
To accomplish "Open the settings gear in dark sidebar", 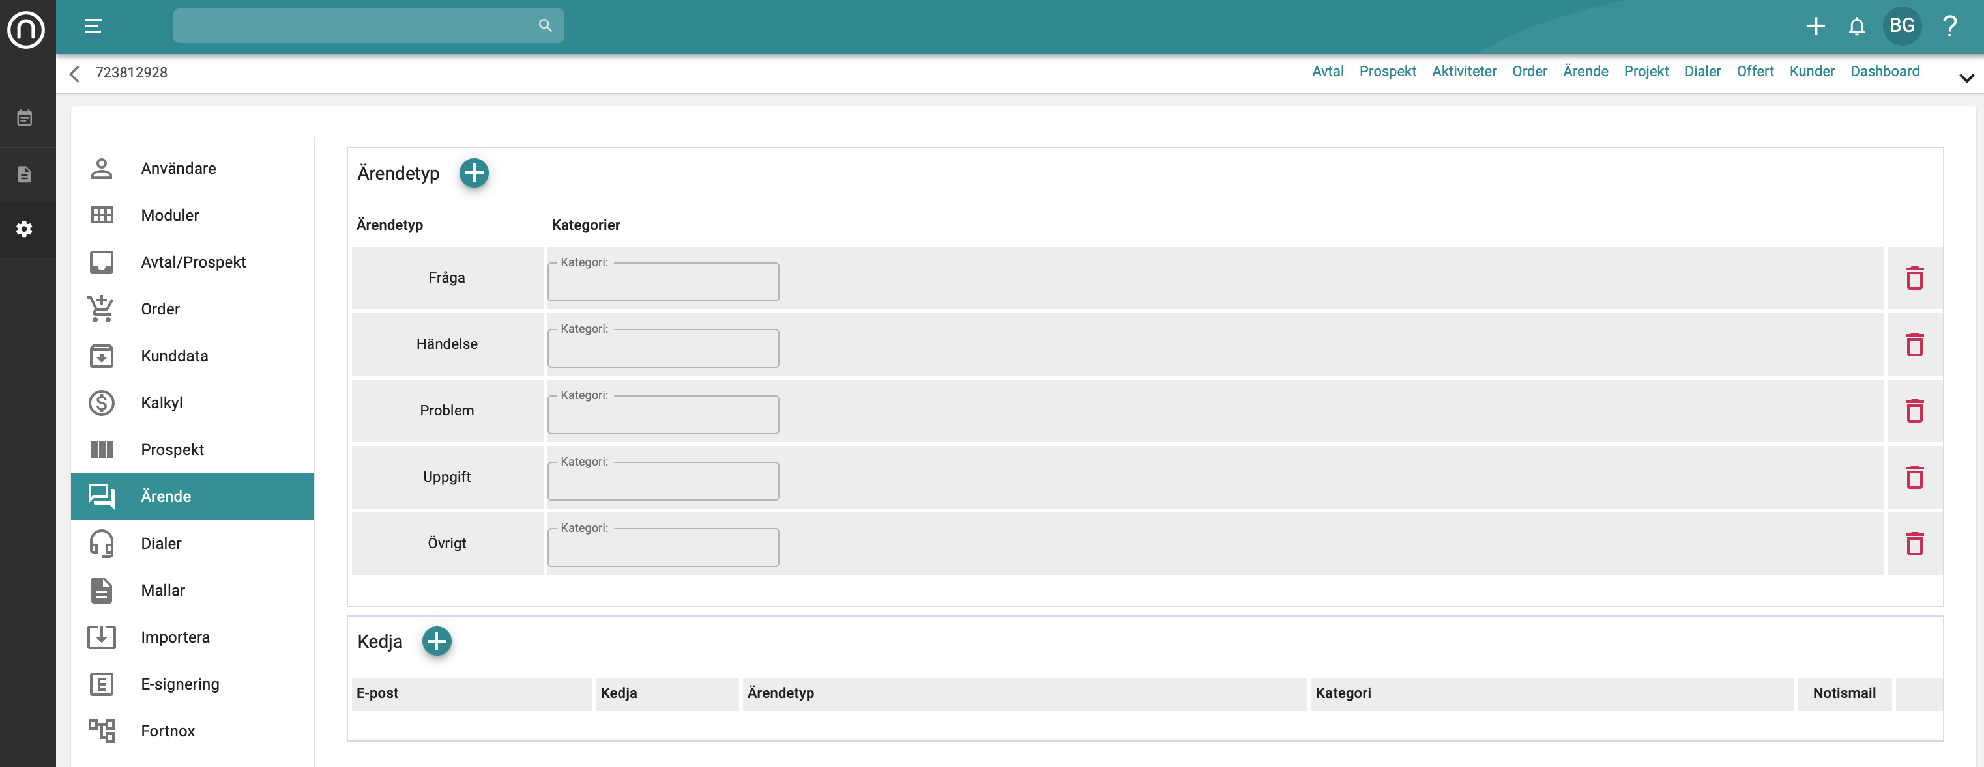I will [25, 229].
